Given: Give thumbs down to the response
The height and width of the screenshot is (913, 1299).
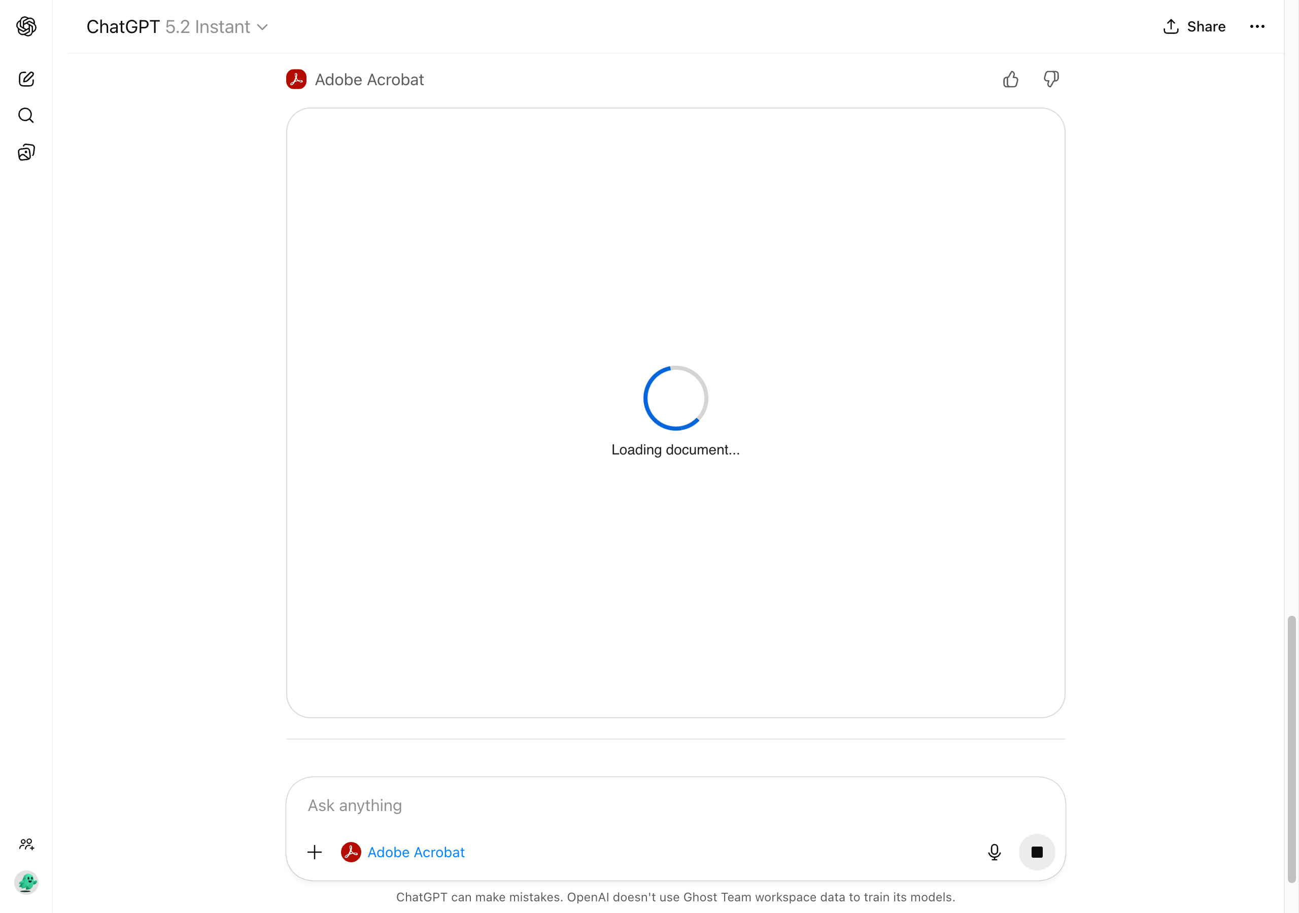Looking at the screenshot, I should point(1051,79).
